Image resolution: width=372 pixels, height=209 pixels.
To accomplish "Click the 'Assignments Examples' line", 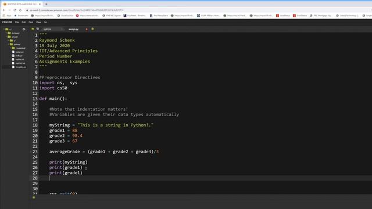I will 65,62.
